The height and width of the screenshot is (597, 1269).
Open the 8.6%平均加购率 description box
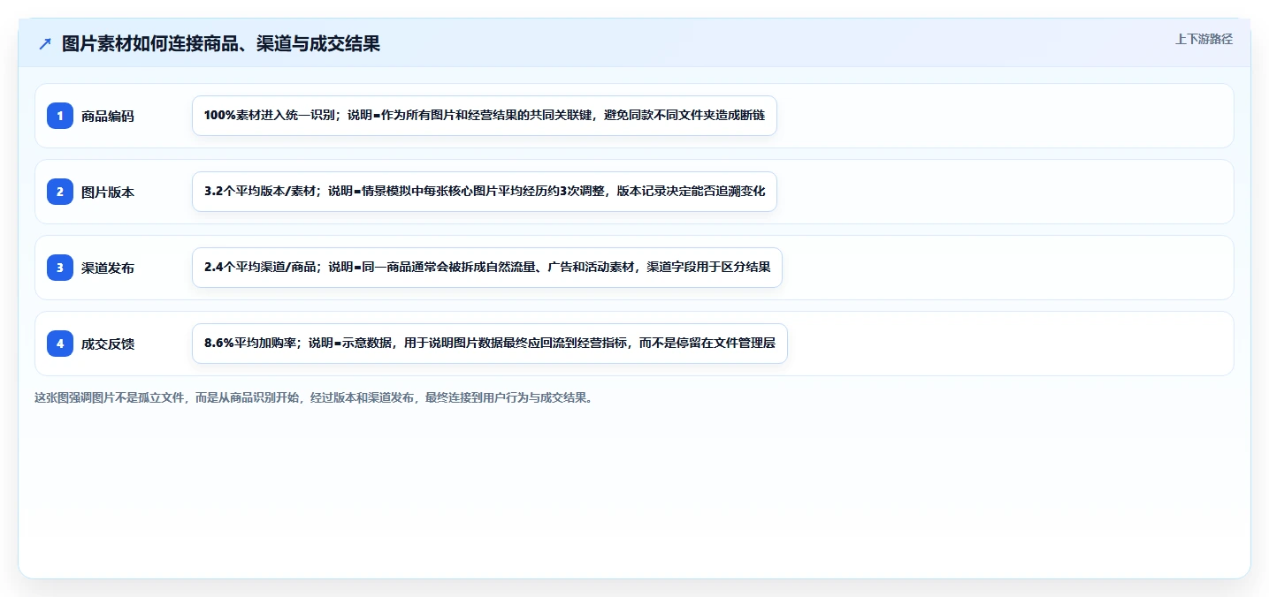point(490,344)
